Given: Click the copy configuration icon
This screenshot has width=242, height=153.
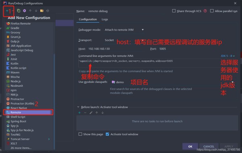Looking at the screenshot, I should tap(19, 10).
